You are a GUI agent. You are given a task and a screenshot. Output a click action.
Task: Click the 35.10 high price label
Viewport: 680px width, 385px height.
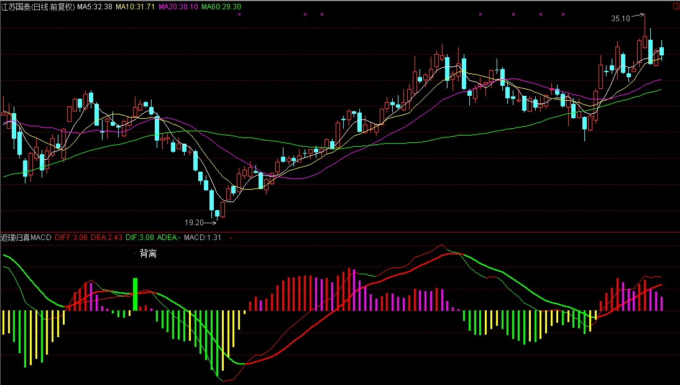pyautogui.click(x=620, y=18)
